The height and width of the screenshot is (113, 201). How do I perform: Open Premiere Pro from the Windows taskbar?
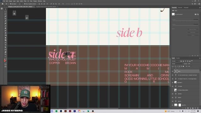(x=75, y=111)
